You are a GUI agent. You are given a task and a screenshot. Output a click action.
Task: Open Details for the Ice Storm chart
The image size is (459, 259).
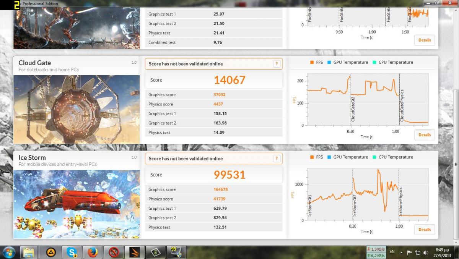coord(425,230)
